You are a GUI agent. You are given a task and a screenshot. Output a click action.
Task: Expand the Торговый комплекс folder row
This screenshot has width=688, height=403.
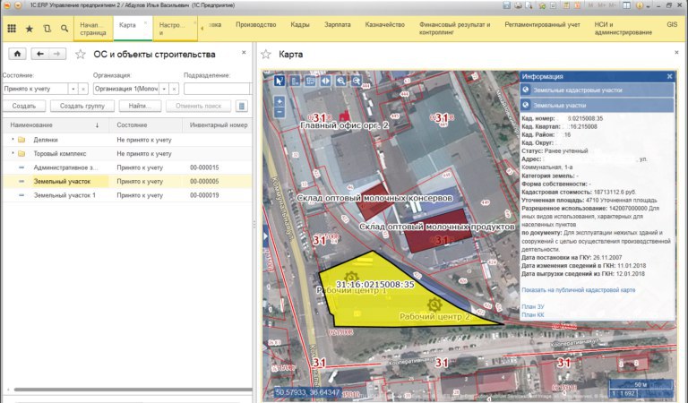[x=12, y=153]
